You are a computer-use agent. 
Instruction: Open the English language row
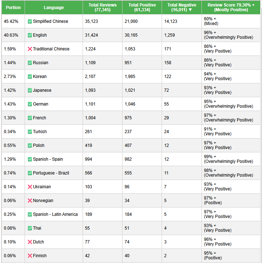(40, 35)
